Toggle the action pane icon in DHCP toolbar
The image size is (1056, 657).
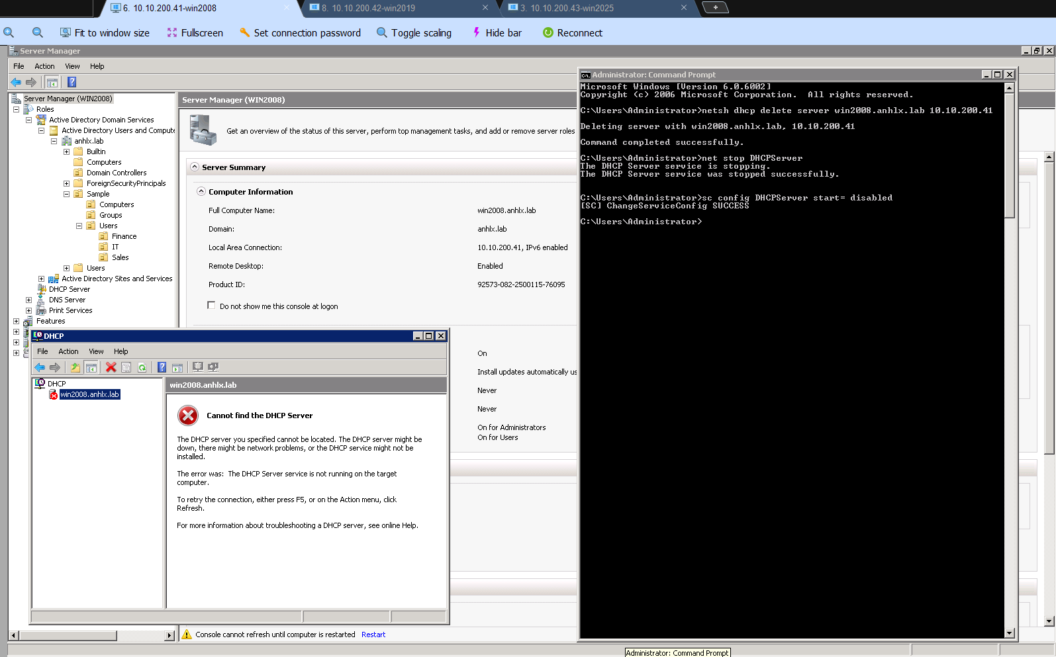tap(177, 367)
